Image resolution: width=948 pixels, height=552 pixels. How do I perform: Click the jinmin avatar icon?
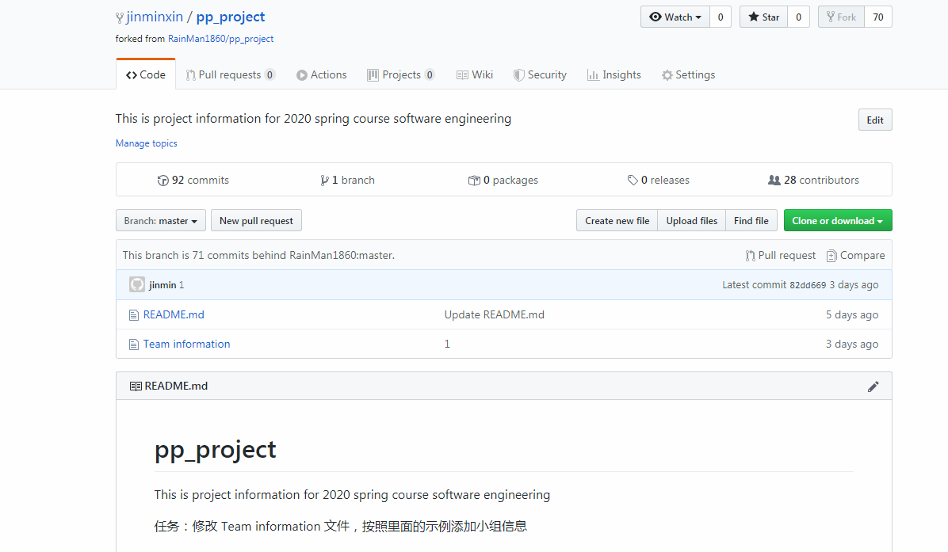pyautogui.click(x=137, y=285)
